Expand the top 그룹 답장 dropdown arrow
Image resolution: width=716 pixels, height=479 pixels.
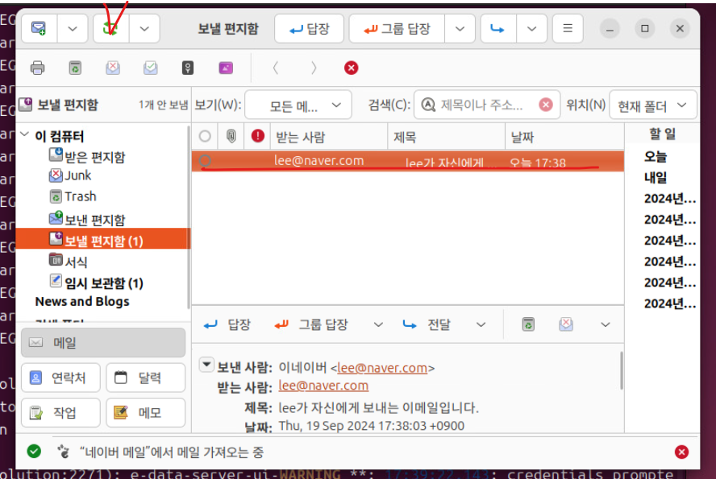[460, 29]
